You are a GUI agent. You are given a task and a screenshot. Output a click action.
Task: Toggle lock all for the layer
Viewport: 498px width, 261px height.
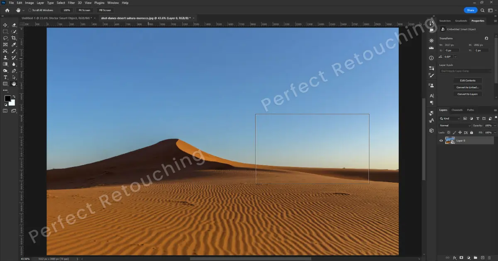pyautogui.click(x=471, y=133)
